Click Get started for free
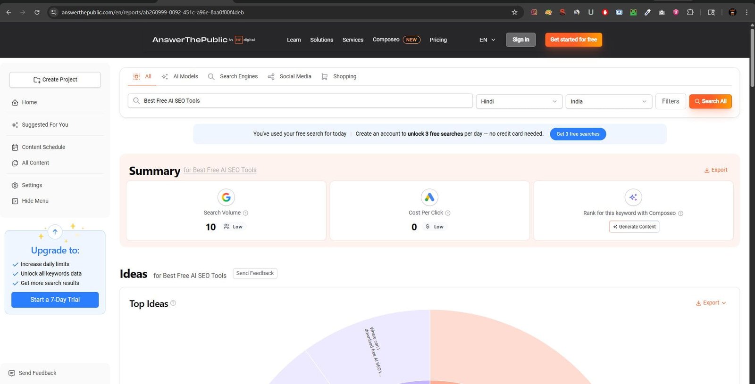Image resolution: width=755 pixels, height=384 pixels. click(573, 40)
